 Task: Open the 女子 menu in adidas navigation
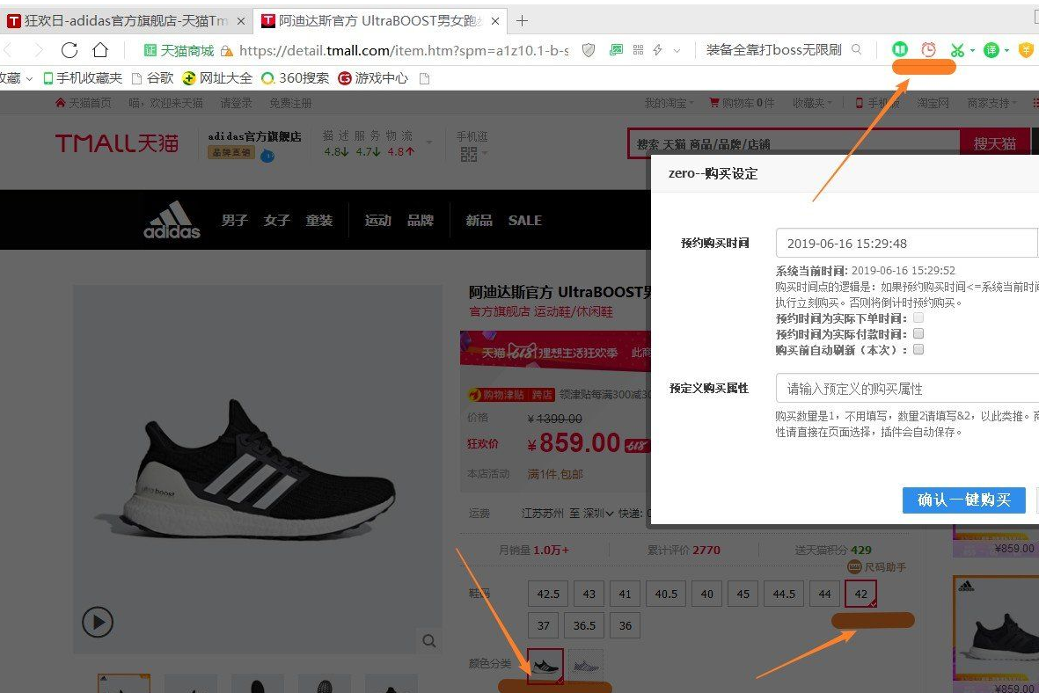[277, 220]
